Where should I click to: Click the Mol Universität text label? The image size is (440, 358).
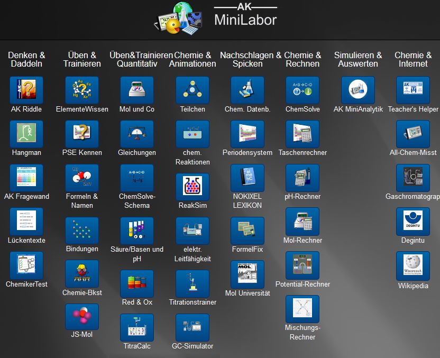click(247, 293)
